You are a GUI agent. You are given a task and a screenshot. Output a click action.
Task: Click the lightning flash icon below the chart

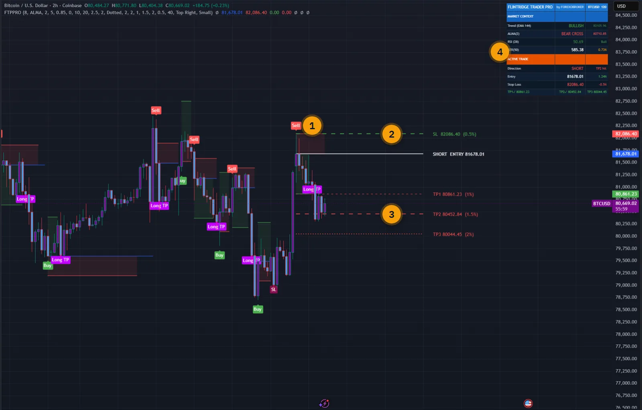coord(324,404)
